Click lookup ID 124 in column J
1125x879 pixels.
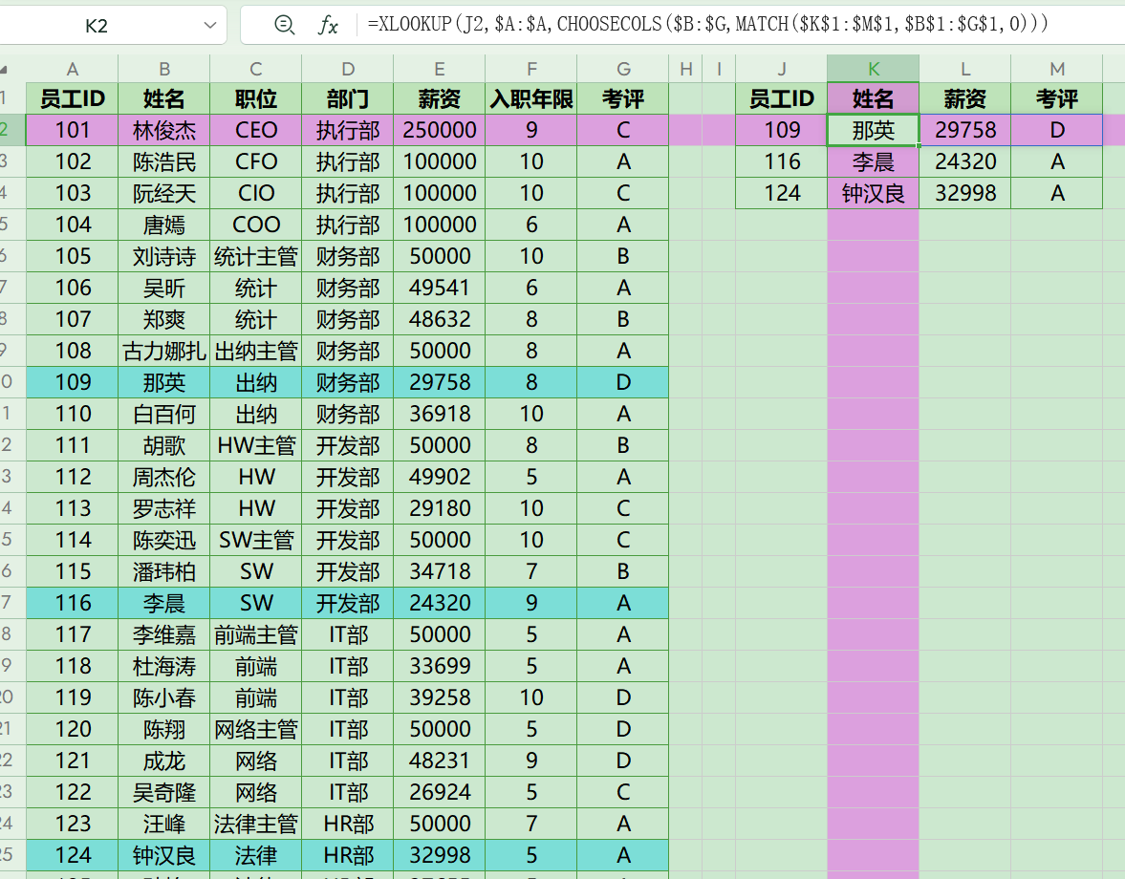781,193
